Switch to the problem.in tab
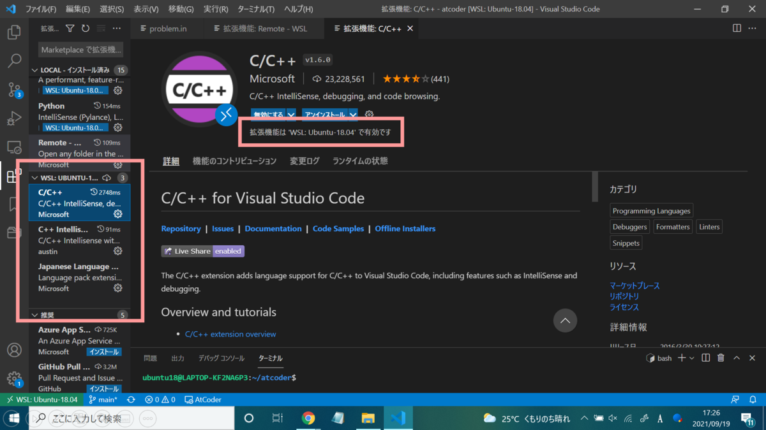766x430 pixels. click(167, 28)
